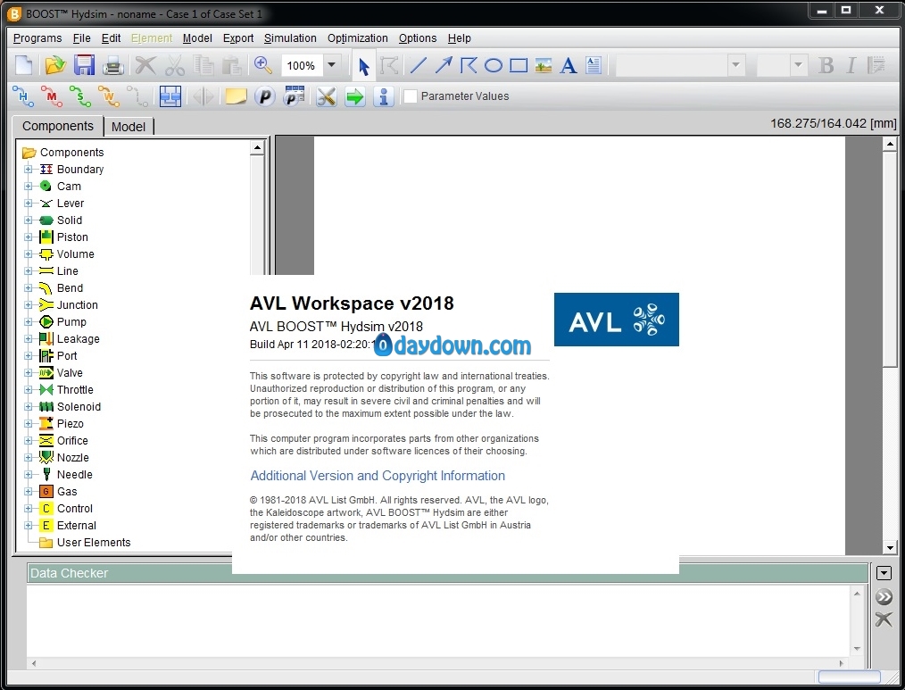Open the round P parameters icon
This screenshot has height=690, width=905.
click(x=265, y=96)
